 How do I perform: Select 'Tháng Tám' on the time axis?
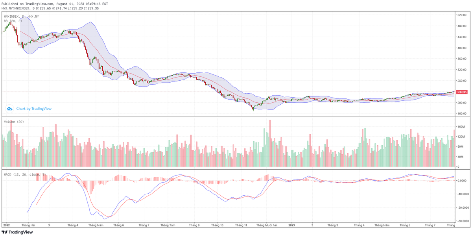[168, 226]
